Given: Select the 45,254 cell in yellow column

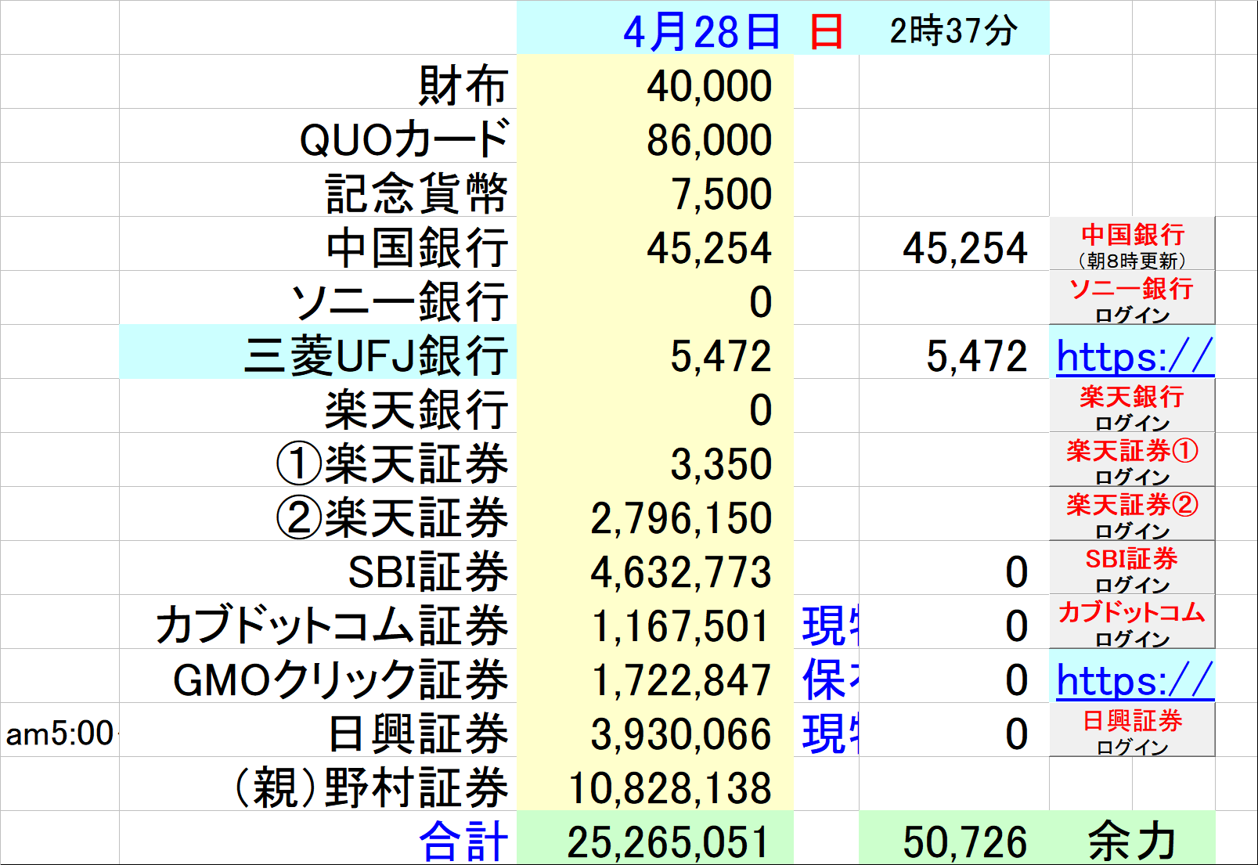Looking at the screenshot, I should (654, 244).
